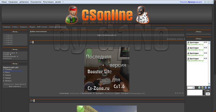216x112 pixels.
Task: Click the dark scrollbar in chat message field
Action: point(204,93)
